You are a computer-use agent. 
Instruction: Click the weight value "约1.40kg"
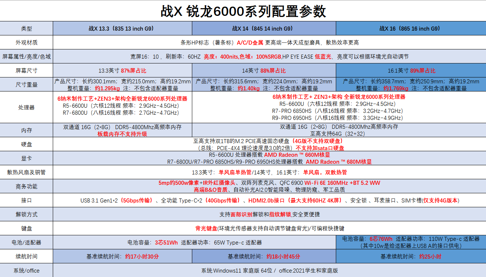click(x=249, y=89)
